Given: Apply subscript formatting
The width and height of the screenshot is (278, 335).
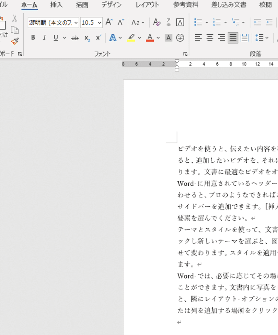Looking at the screenshot, I should tap(87, 38).
